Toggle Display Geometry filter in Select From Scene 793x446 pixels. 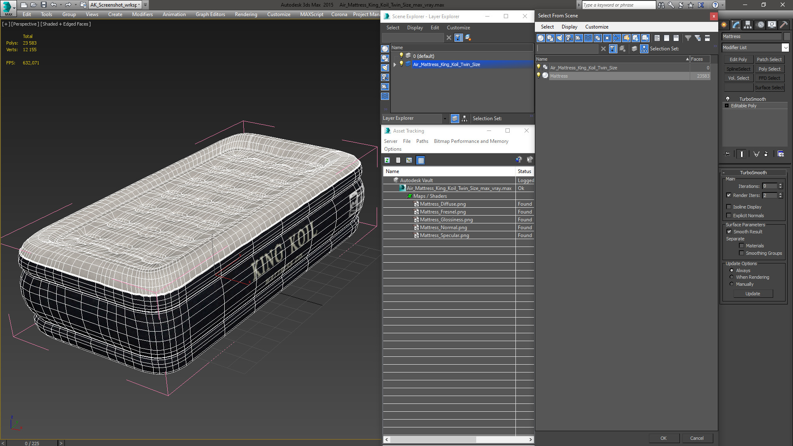pos(541,38)
